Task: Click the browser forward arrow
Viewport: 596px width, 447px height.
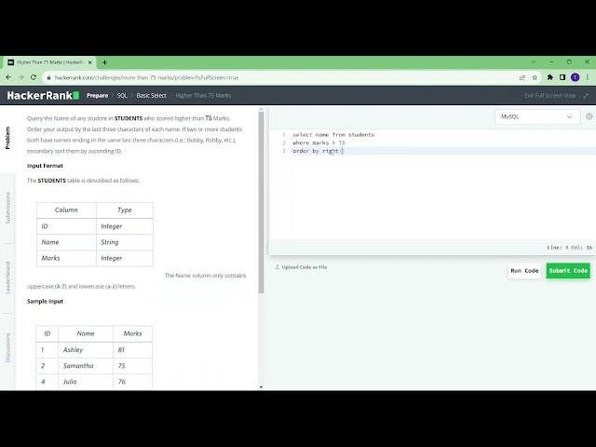Action: (20, 77)
